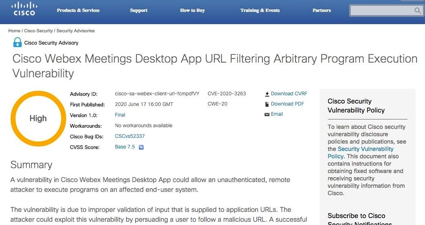The image size is (425, 225).
Task: Click the 'Advisory ID:' label
Action: click(83, 94)
